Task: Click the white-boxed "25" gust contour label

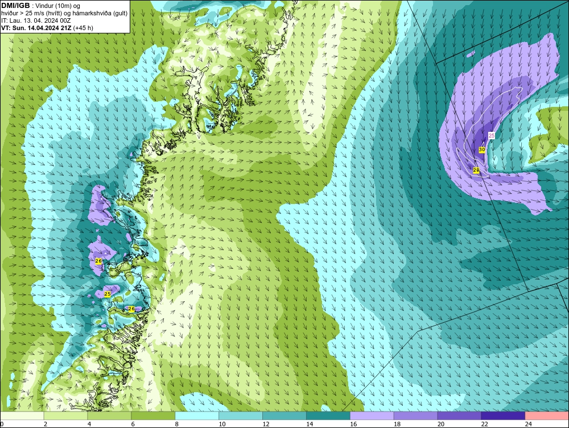Action: pyautogui.click(x=492, y=135)
